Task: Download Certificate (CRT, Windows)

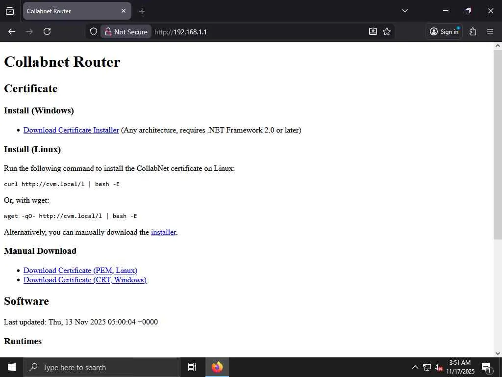Action: click(x=85, y=280)
